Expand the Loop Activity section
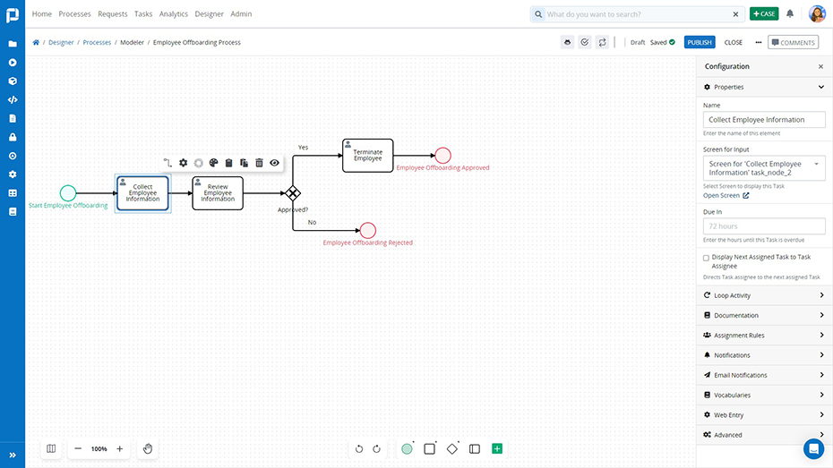This screenshot has width=833, height=468. point(764,295)
